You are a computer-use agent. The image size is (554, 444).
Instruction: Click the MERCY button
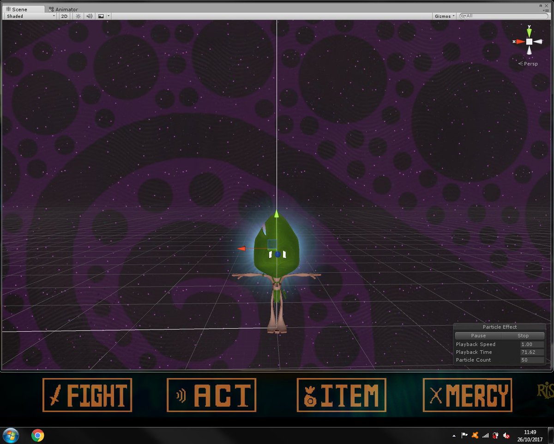point(467,395)
